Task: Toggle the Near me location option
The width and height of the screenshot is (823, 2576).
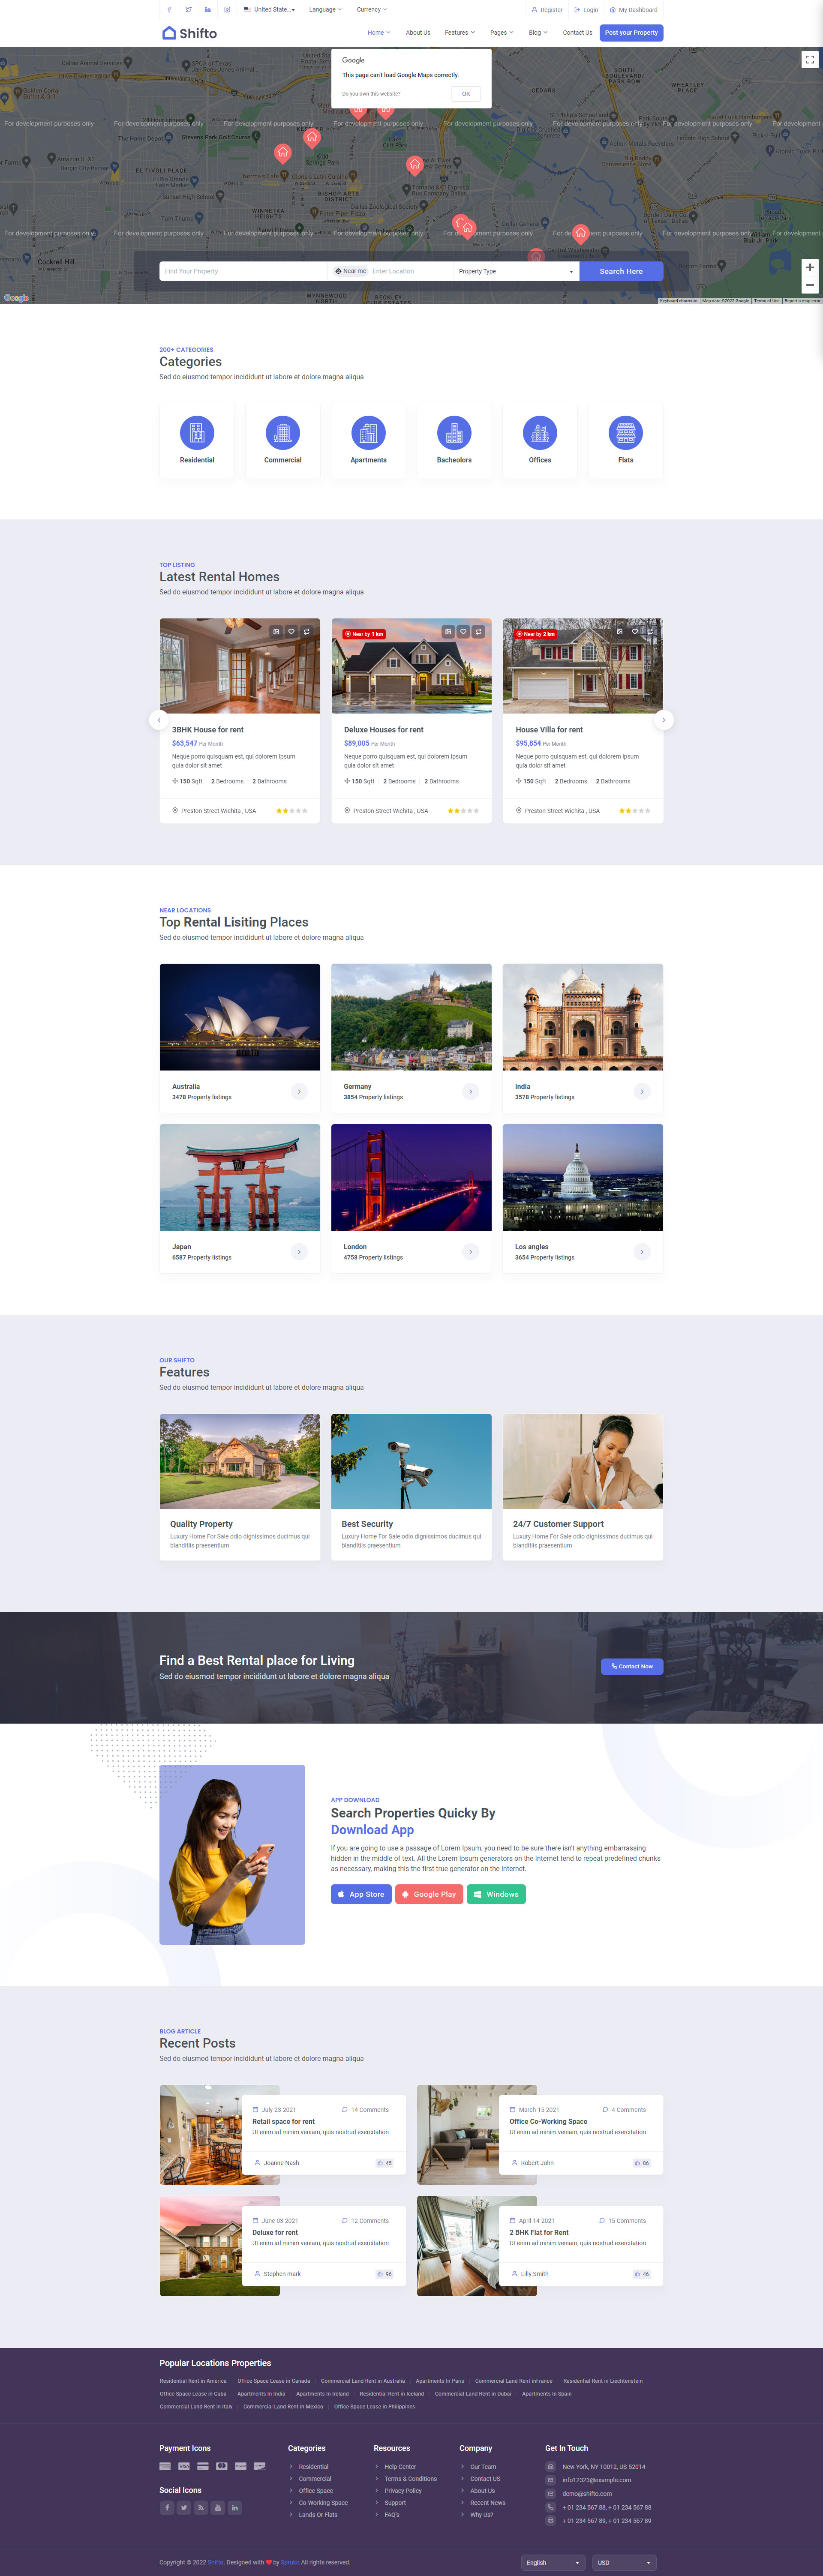Action: click(350, 271)
